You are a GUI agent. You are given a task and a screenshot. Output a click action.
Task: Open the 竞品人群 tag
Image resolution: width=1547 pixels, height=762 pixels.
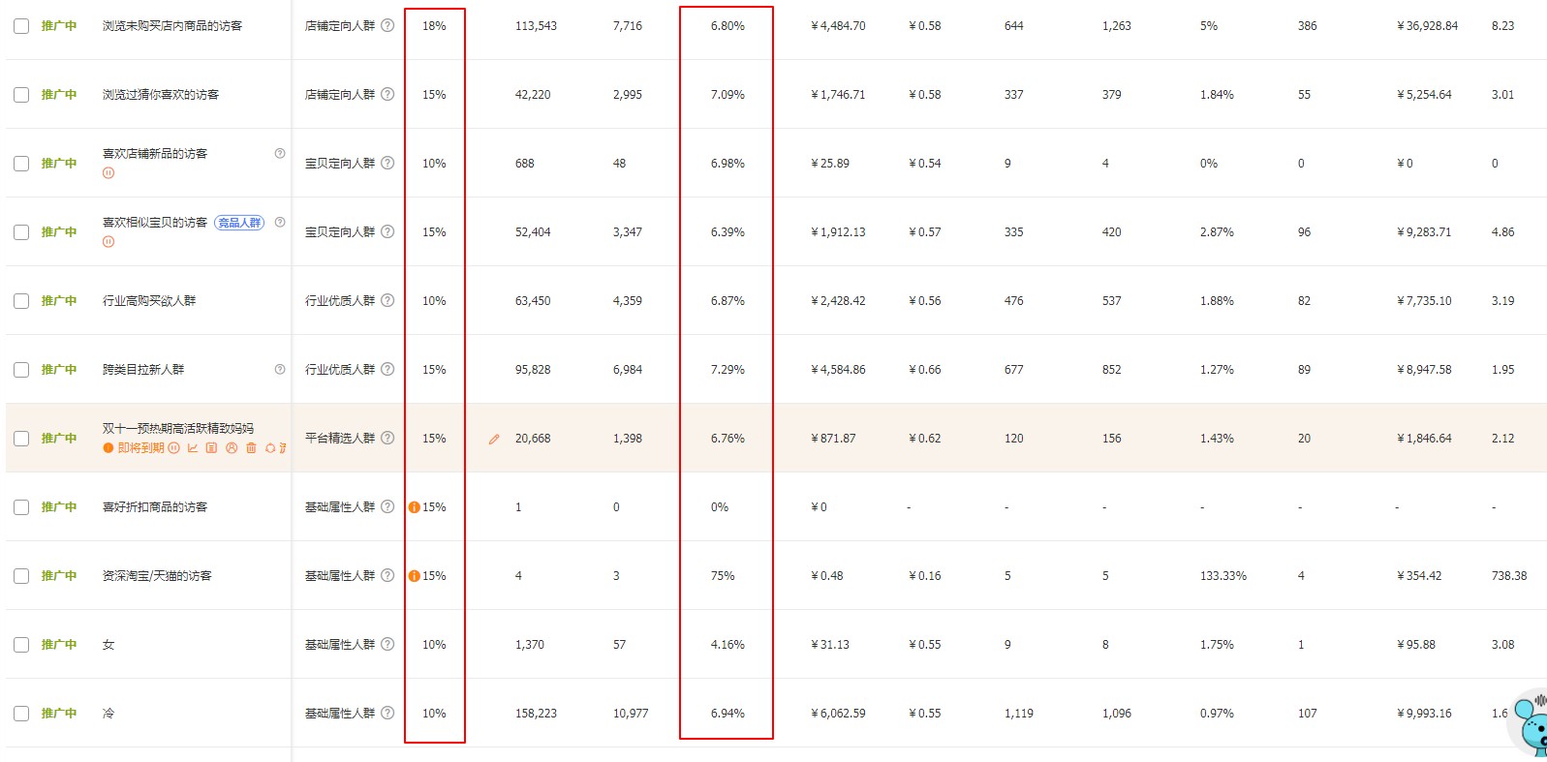tap(239, 223)
